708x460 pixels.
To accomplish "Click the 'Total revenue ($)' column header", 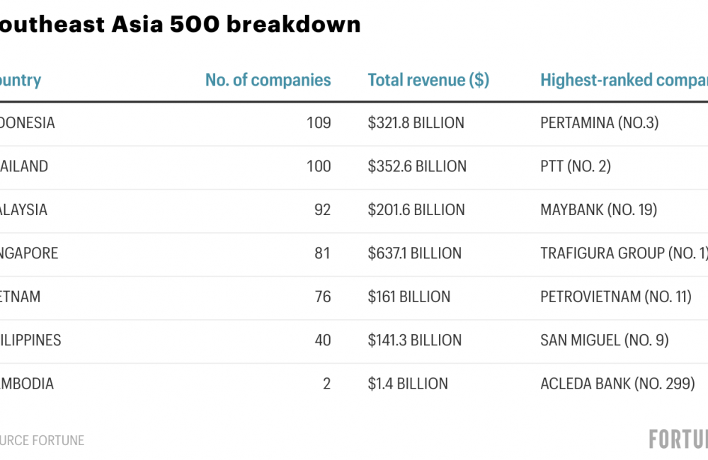I will (428, 80).
